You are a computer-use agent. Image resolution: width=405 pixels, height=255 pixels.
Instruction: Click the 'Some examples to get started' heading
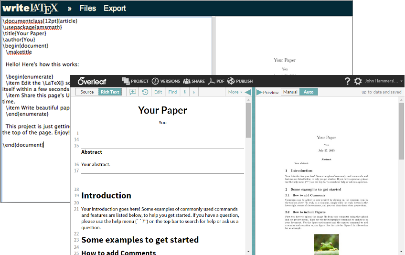140,240
